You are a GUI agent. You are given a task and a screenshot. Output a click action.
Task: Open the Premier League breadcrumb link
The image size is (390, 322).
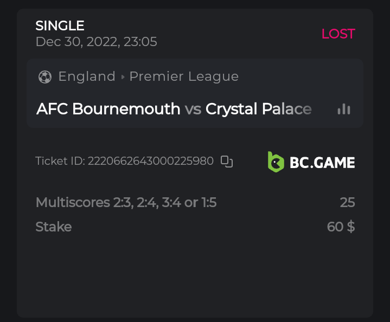[x=184, y=76]
